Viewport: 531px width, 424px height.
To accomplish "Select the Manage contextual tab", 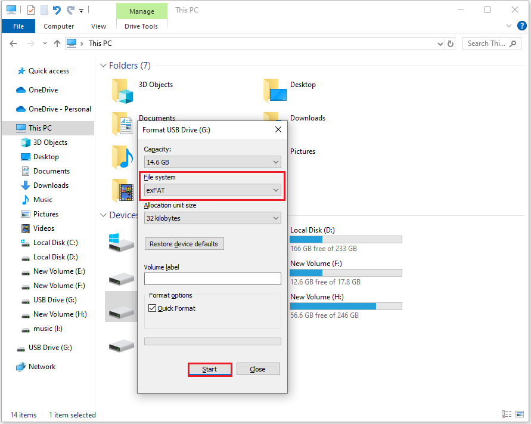I will point(142,11).
